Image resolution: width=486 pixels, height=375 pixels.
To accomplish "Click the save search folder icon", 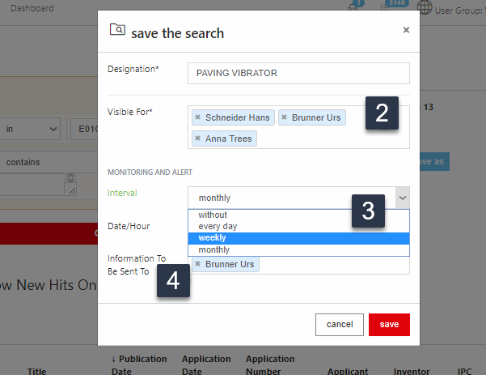I will pyautogui.click(x=117, y=32).
